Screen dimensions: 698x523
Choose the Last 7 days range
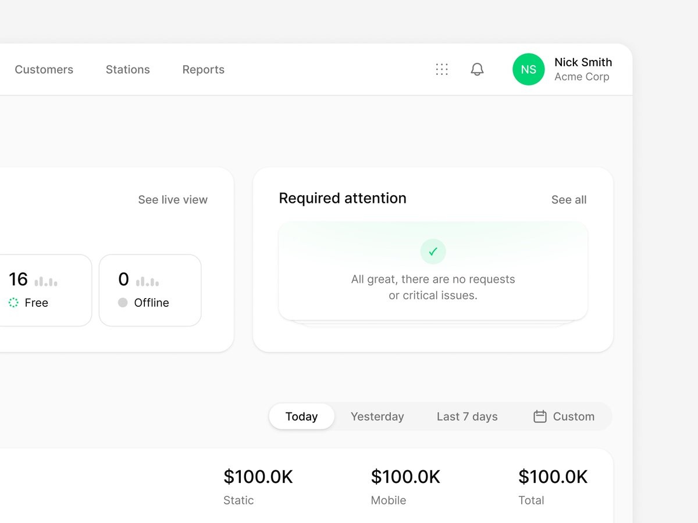(x=467, y=416)
